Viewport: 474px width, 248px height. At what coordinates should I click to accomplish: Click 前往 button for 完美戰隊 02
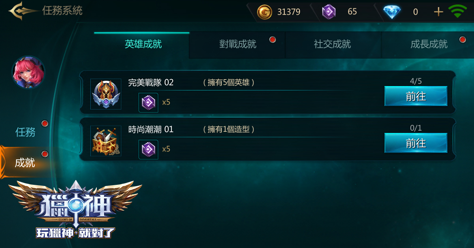pyautogui.click(x=416, y=96)
